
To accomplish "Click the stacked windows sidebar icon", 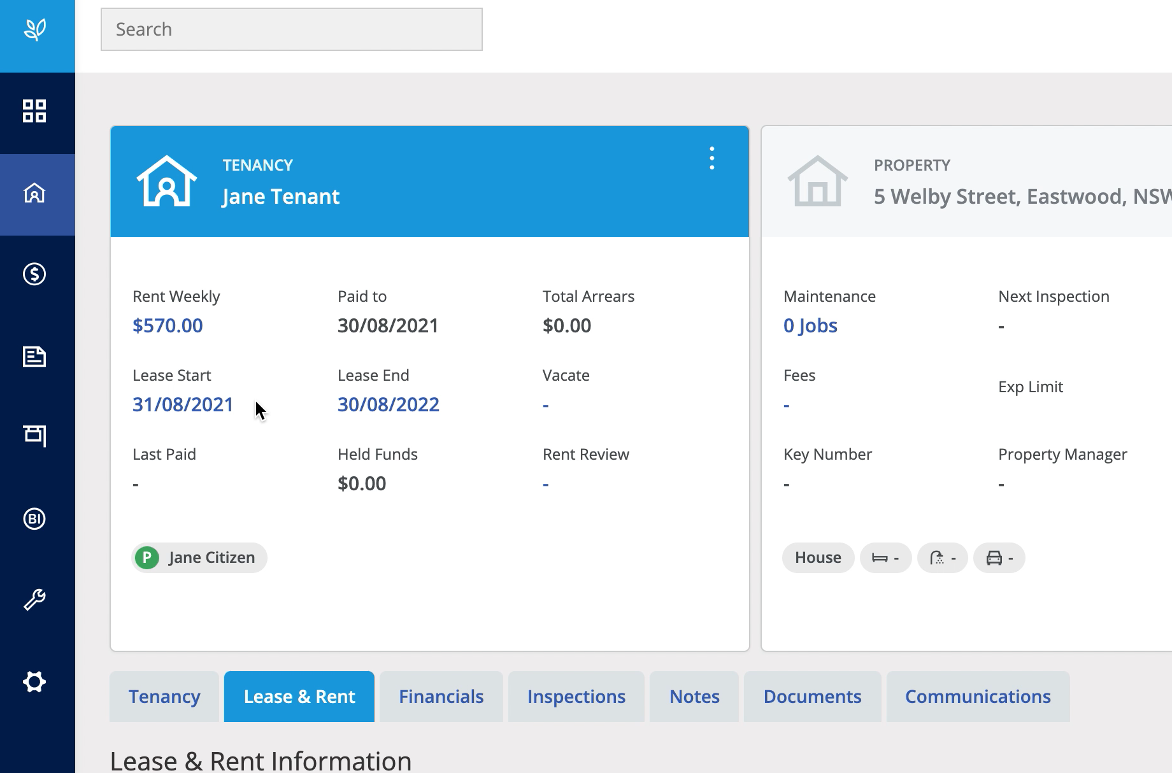I will tap(34, 436).
